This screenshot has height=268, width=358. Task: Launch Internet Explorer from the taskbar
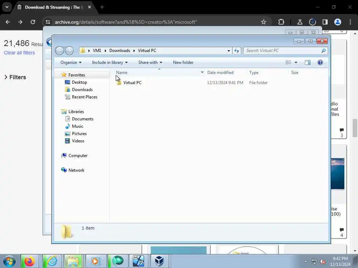(51, 261)
